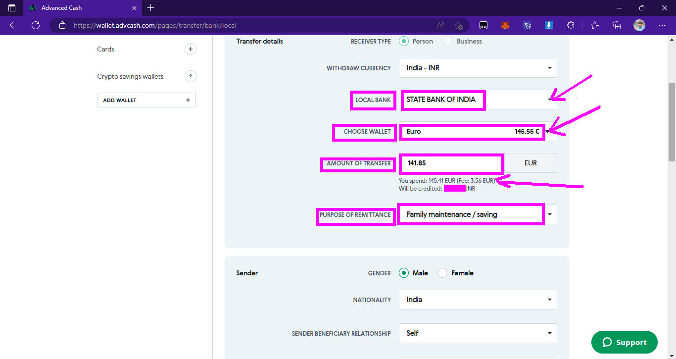
Task: Click the EUR currency unit box
Action: click(x=531, y=163)
